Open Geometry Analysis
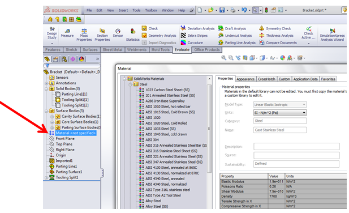349x213 pixels. [x=159, y=36]
